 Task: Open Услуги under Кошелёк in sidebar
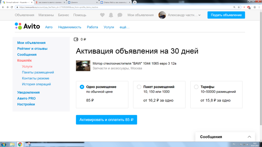coord(27,66)
